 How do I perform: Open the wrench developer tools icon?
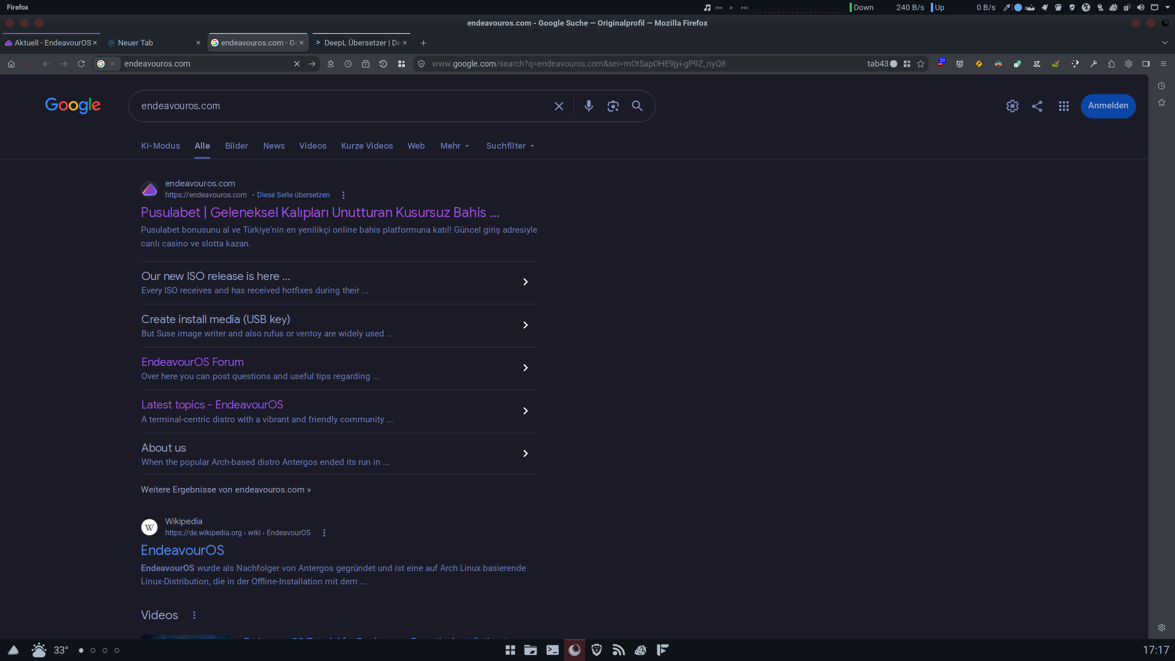1094,64
